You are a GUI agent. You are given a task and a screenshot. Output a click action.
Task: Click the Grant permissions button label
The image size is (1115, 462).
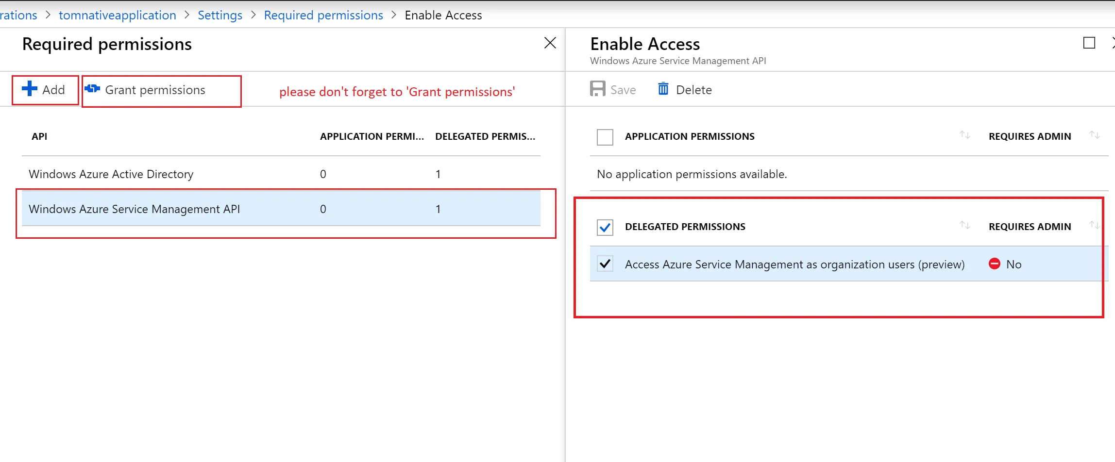tap(155, 90)
